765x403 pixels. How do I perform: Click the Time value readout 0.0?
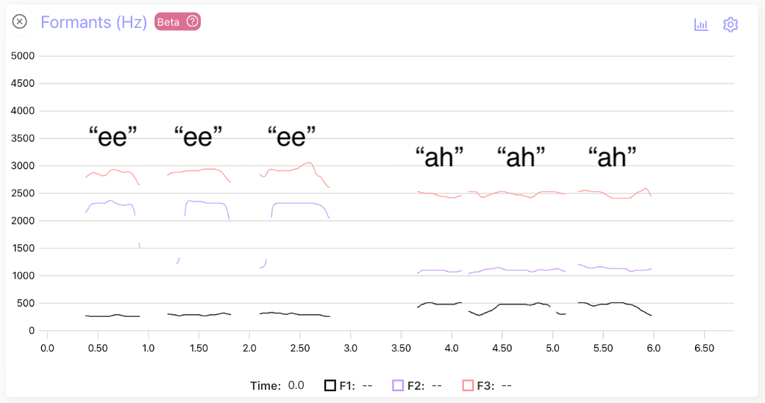pyautogui.click(x=296, y=385)
